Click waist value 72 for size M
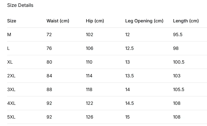This screenshot has width=207, height=126. [x=49, y=35]
